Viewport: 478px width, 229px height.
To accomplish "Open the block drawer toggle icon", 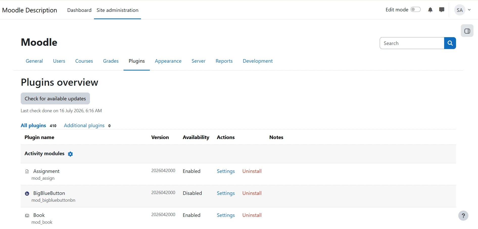I will click(x=467, y=31).
